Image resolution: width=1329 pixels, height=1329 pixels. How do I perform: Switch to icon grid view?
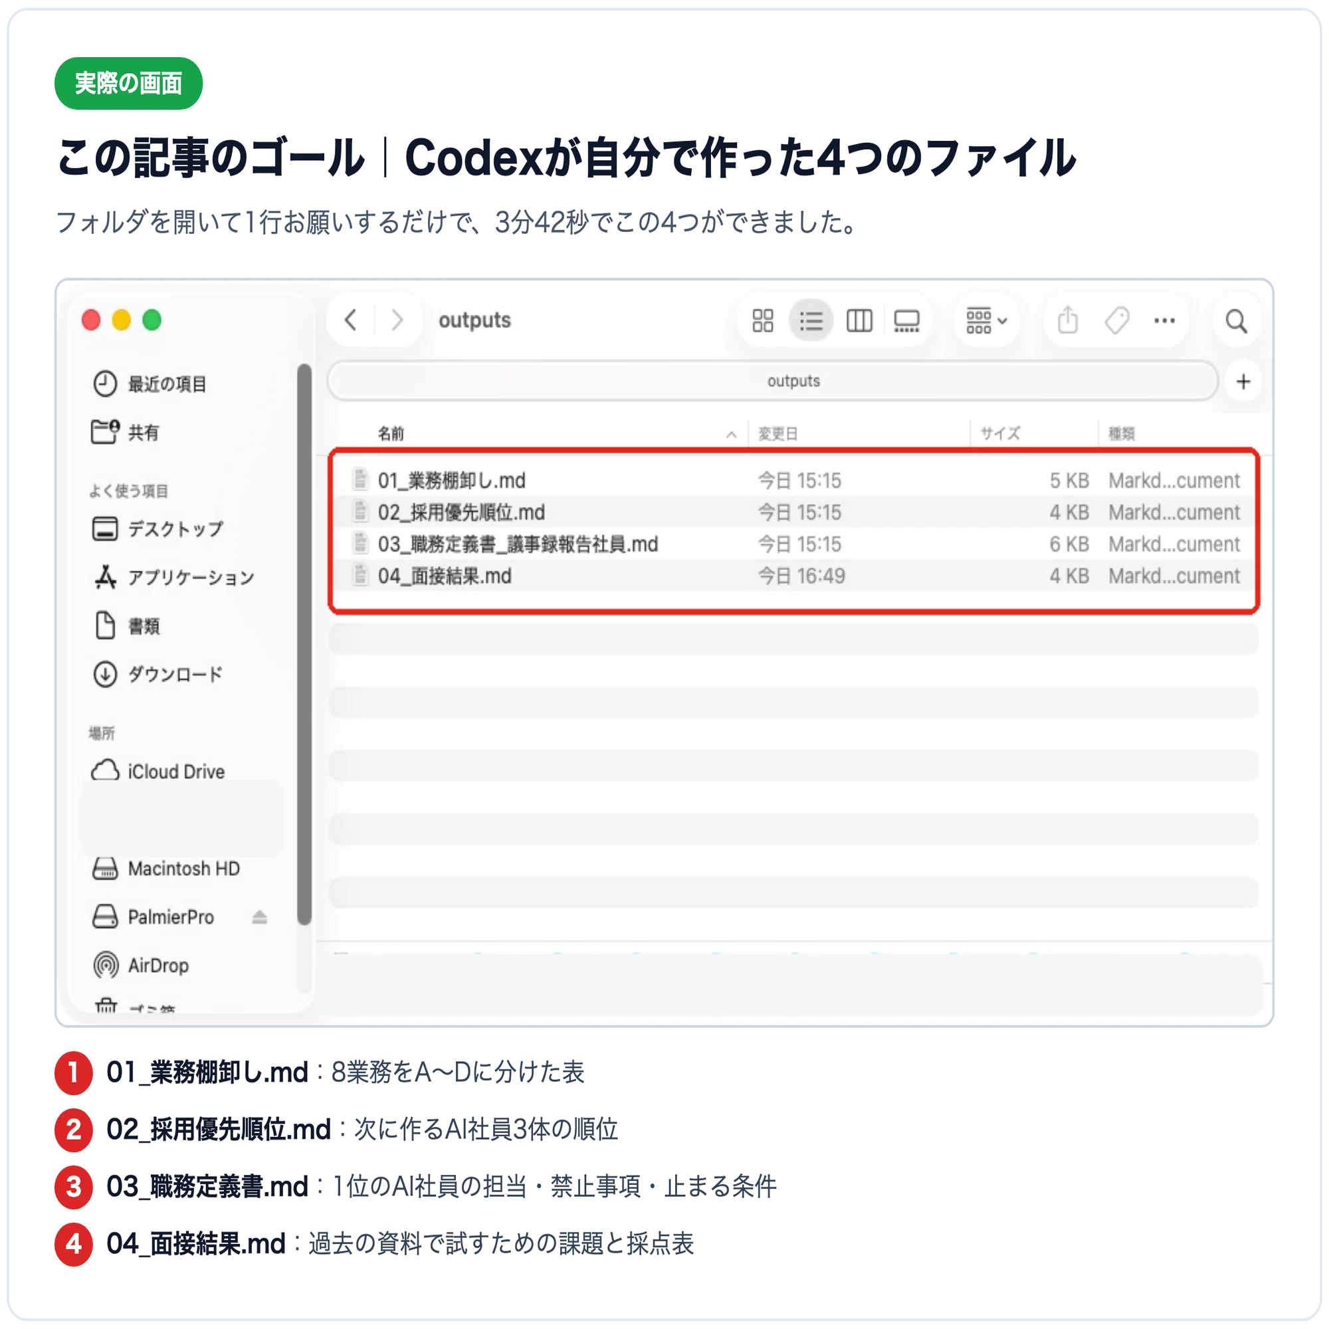tap(763, 320)
